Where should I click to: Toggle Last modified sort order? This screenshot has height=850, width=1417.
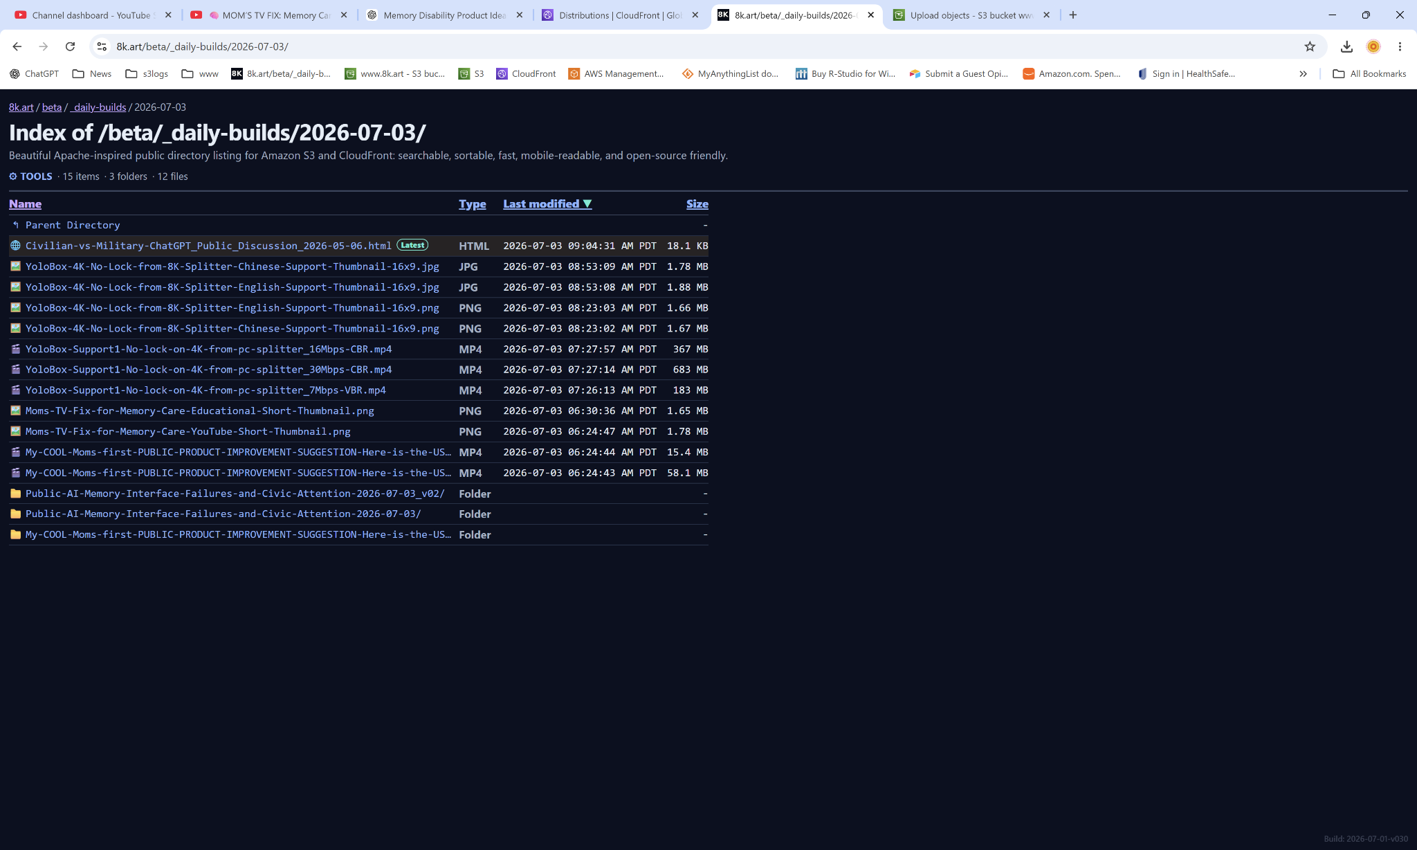547,204
